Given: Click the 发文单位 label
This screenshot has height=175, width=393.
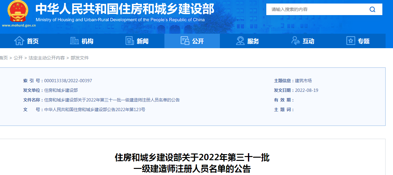Looking at the screenshot, I should click(x=33, y=91).
